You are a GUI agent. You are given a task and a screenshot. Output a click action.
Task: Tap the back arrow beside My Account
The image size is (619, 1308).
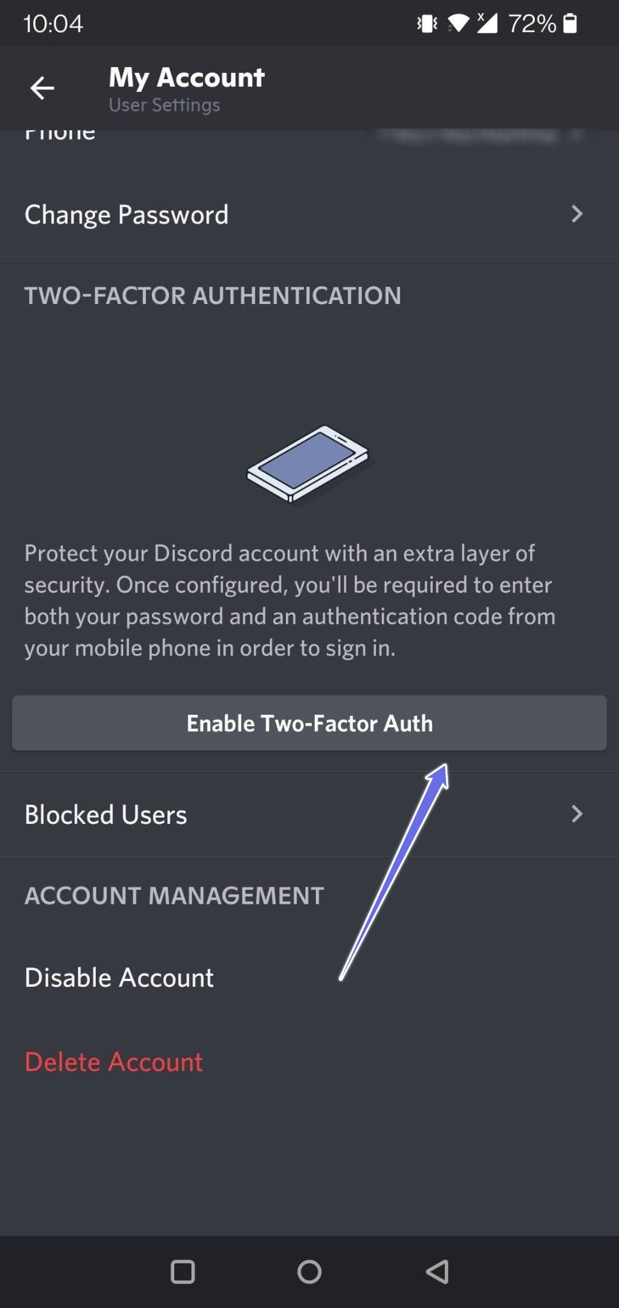tap(42, 87)
